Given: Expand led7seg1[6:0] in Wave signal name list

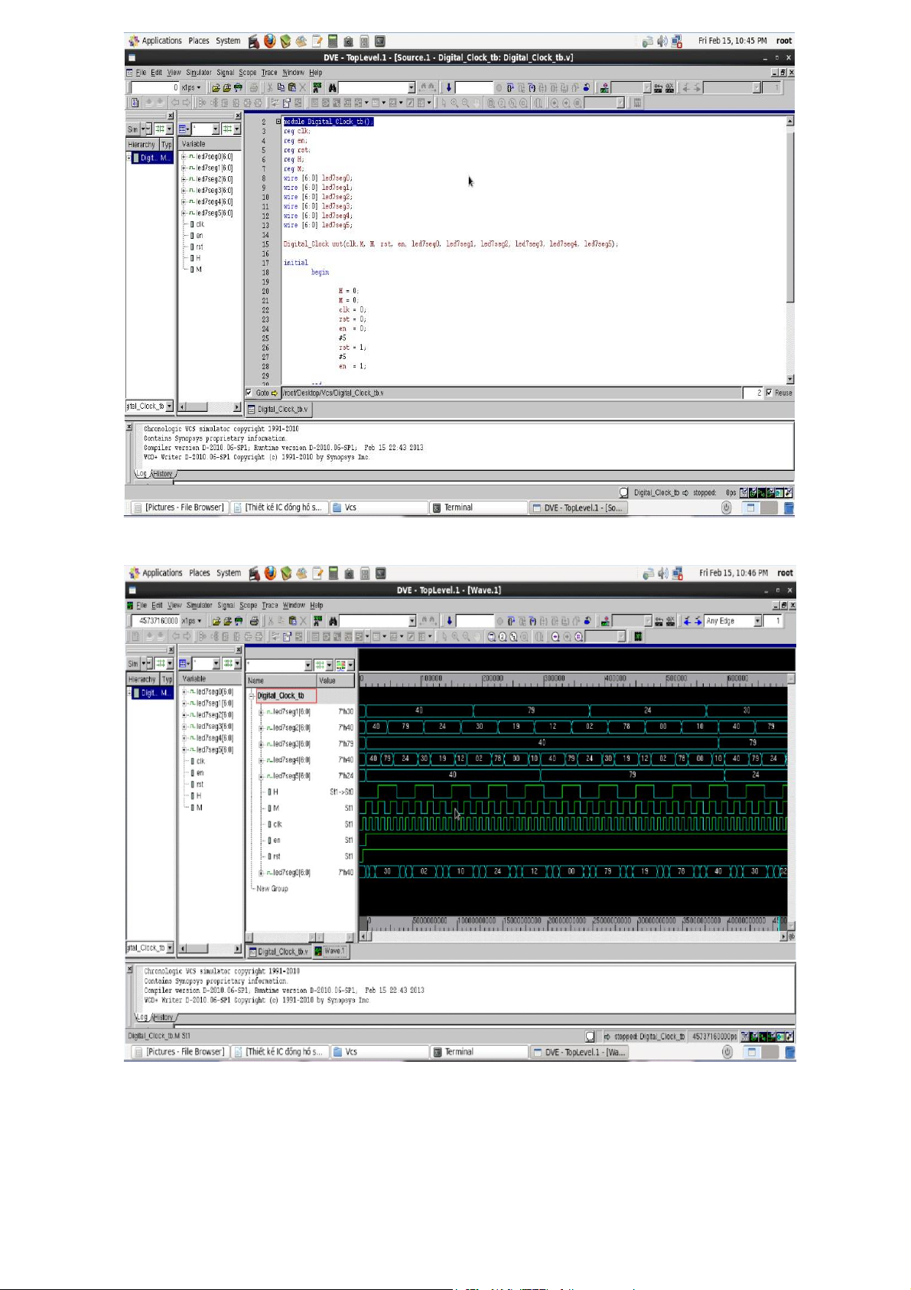Looking at the screenshot, I should pyautogui.click(x=261, y=712).
